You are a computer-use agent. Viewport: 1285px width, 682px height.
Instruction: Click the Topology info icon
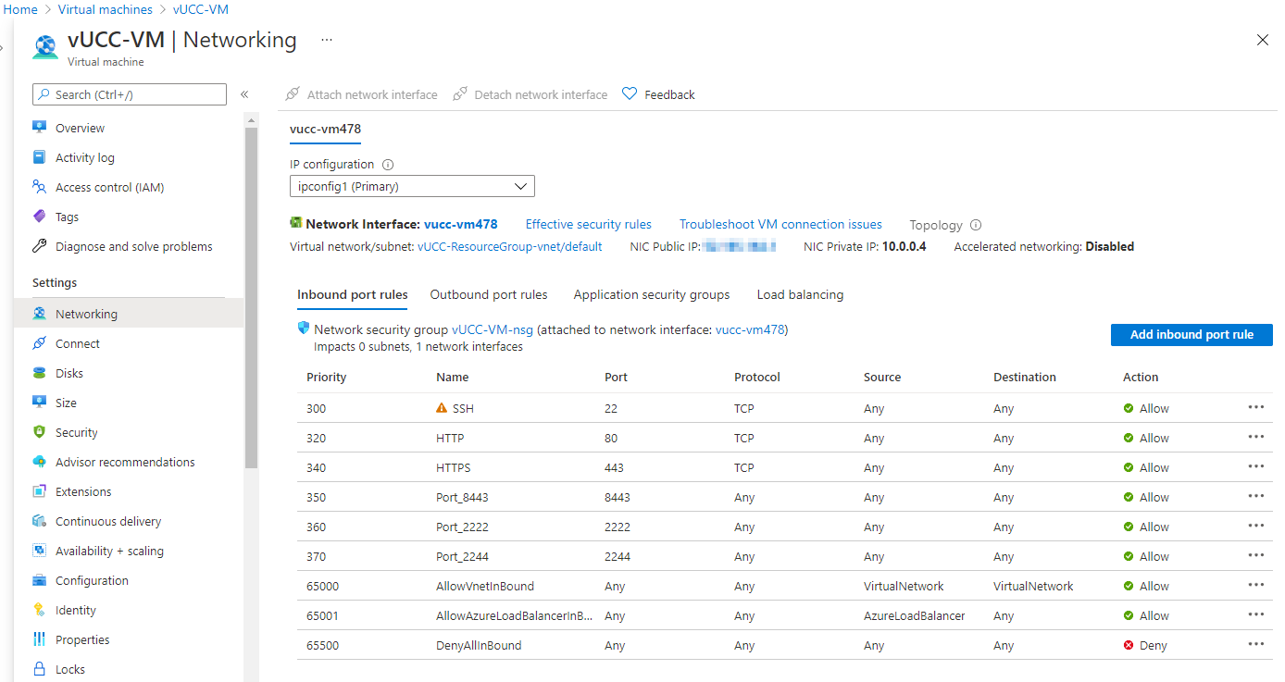click(976, 225)
